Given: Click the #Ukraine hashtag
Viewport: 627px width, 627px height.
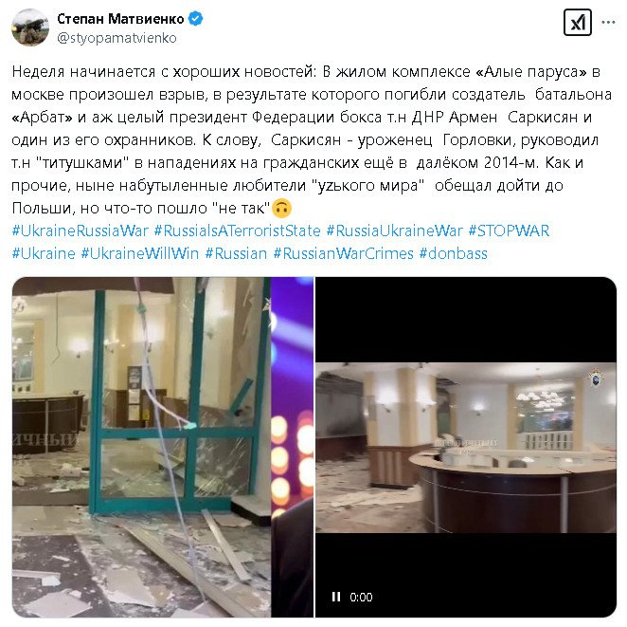Looking at the screenshot, I should tap(44, 254).
